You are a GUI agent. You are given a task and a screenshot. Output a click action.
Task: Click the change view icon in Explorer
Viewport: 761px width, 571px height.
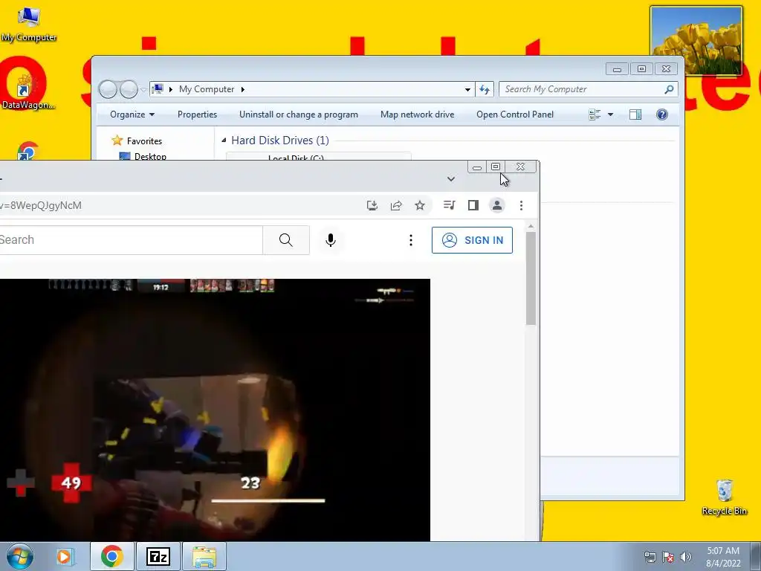point(595,114)
